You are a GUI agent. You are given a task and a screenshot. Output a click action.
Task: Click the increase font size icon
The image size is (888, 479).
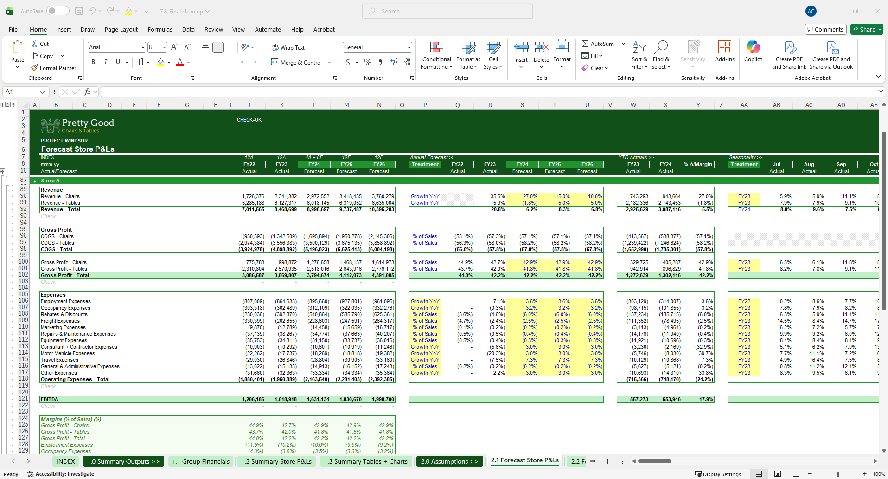tap(174, 47)
